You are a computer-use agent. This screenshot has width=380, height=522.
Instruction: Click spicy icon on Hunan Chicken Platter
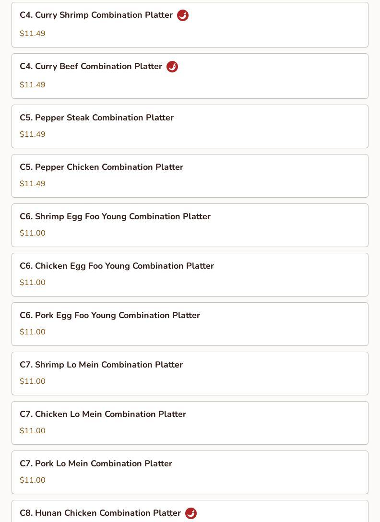[x=191, y=513]
